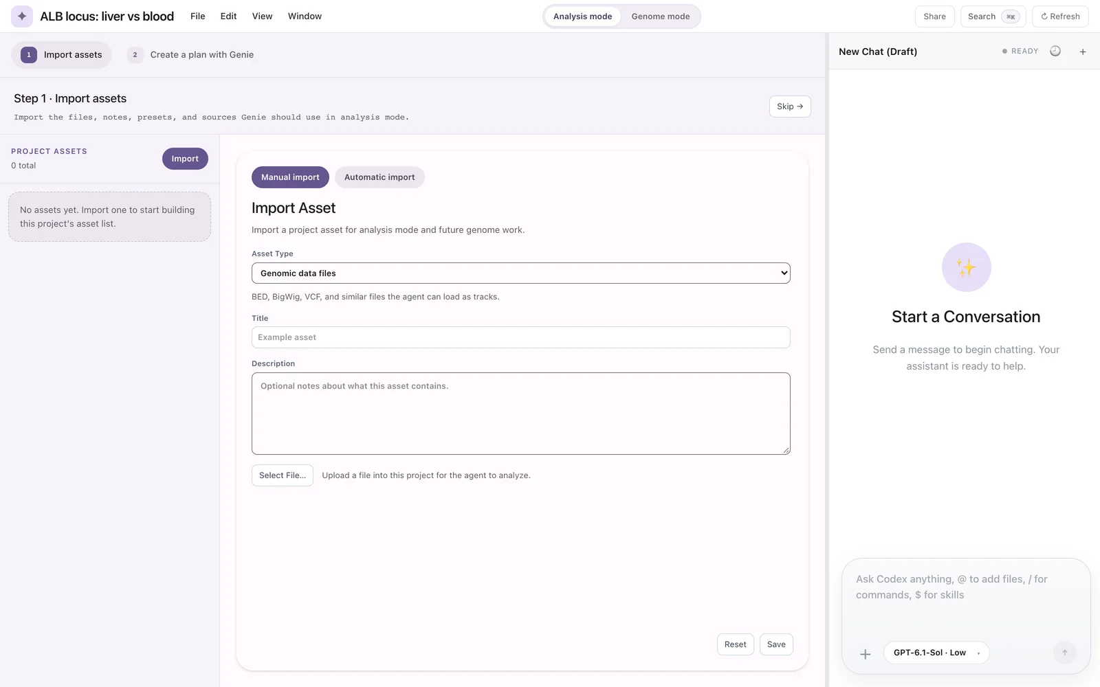Open the Asset Type dropdown
Image resolution: width=1100 pixels, height=687 pixels.
(520, 273)
